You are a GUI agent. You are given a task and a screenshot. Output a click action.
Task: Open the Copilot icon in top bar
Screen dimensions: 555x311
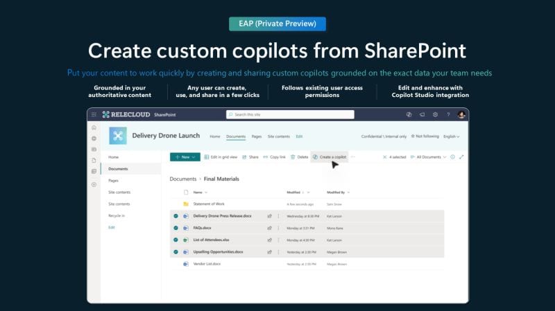pos(409,114)
